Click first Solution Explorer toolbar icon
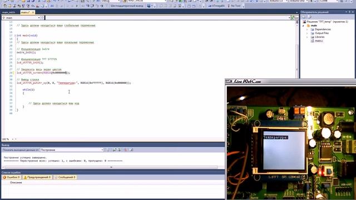 point(304,17)
